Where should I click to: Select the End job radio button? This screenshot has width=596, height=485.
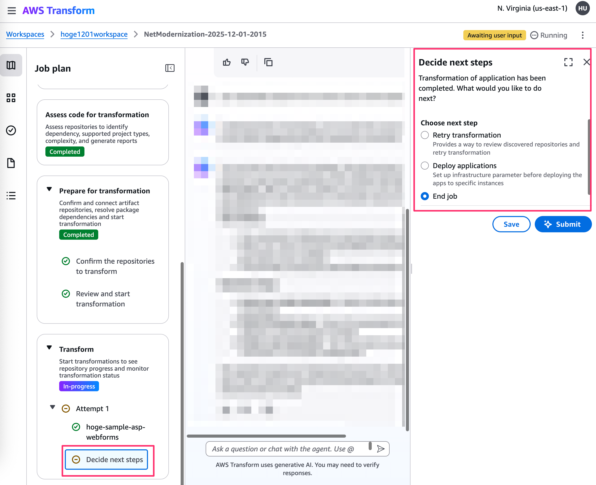pos(425,196)
